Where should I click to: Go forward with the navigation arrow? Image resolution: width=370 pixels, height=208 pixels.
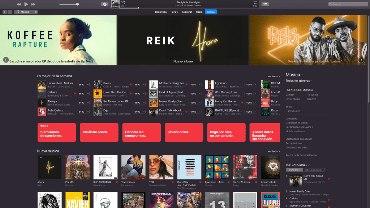(10, 12)
